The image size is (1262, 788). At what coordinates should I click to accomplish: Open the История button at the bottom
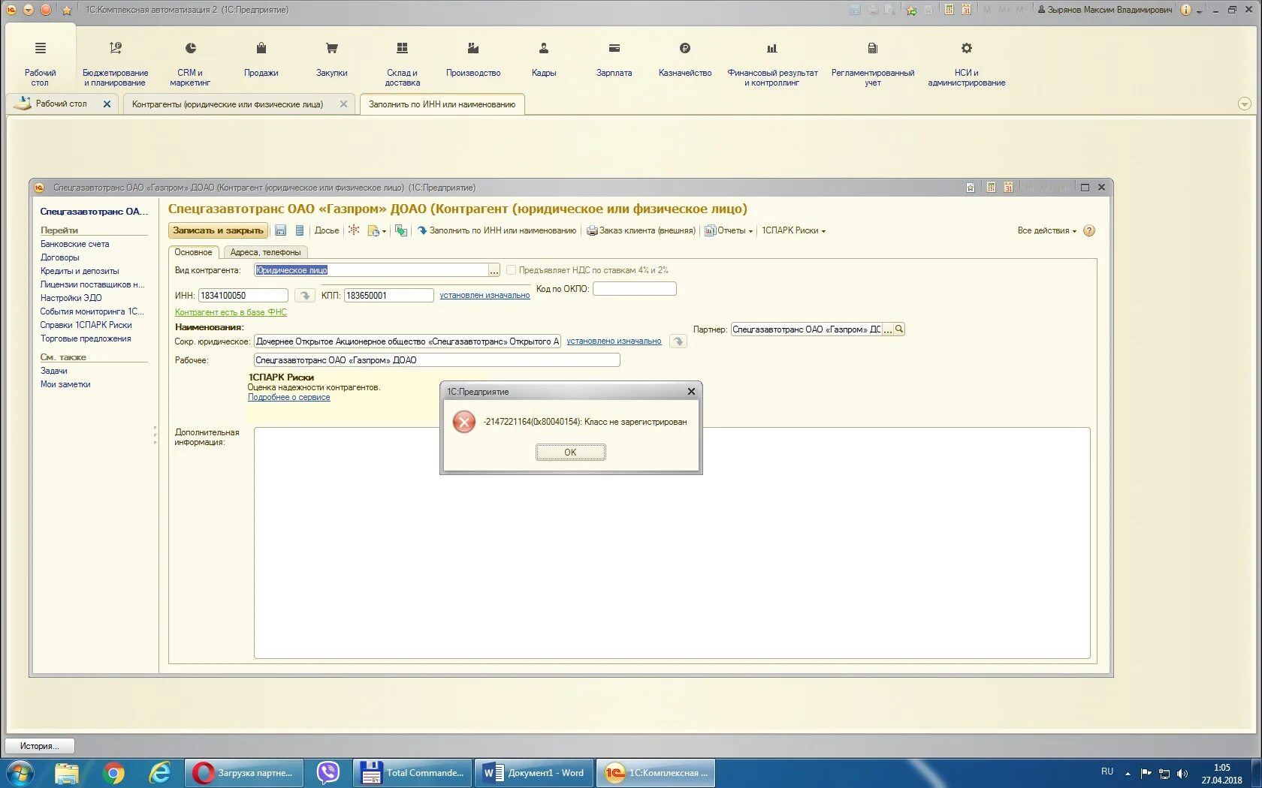coord(41,745)
